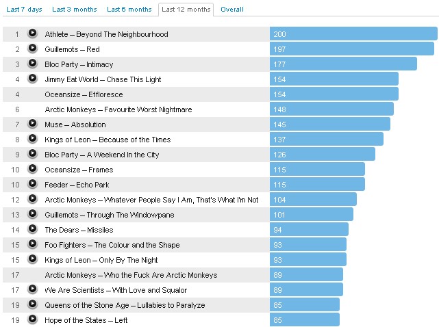439x327 pixels.
Task: Open Hope of the States – Left link
Action: [x=86, y=320]
